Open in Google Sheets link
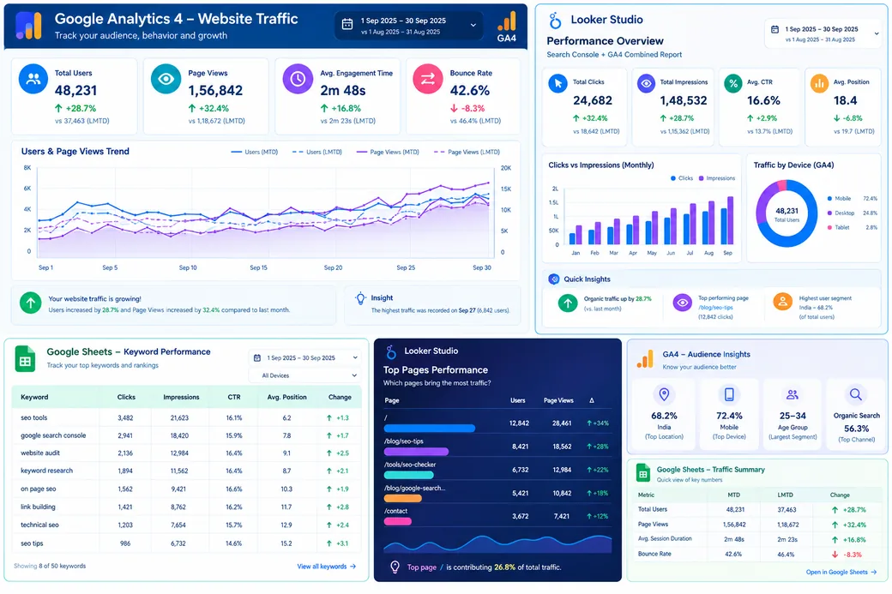 841,573
